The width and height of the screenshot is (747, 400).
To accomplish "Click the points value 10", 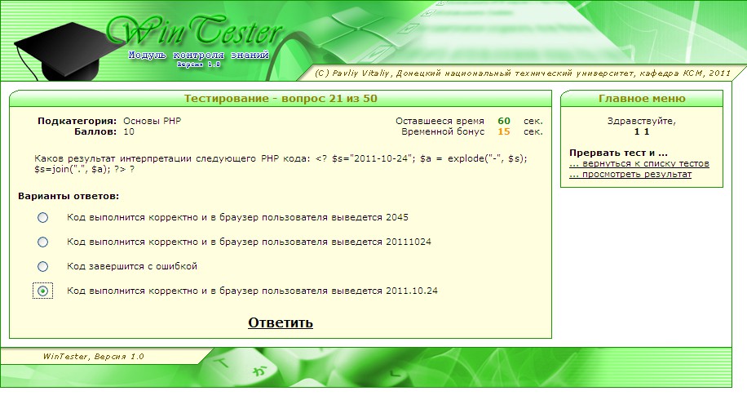I will point(129,131).
